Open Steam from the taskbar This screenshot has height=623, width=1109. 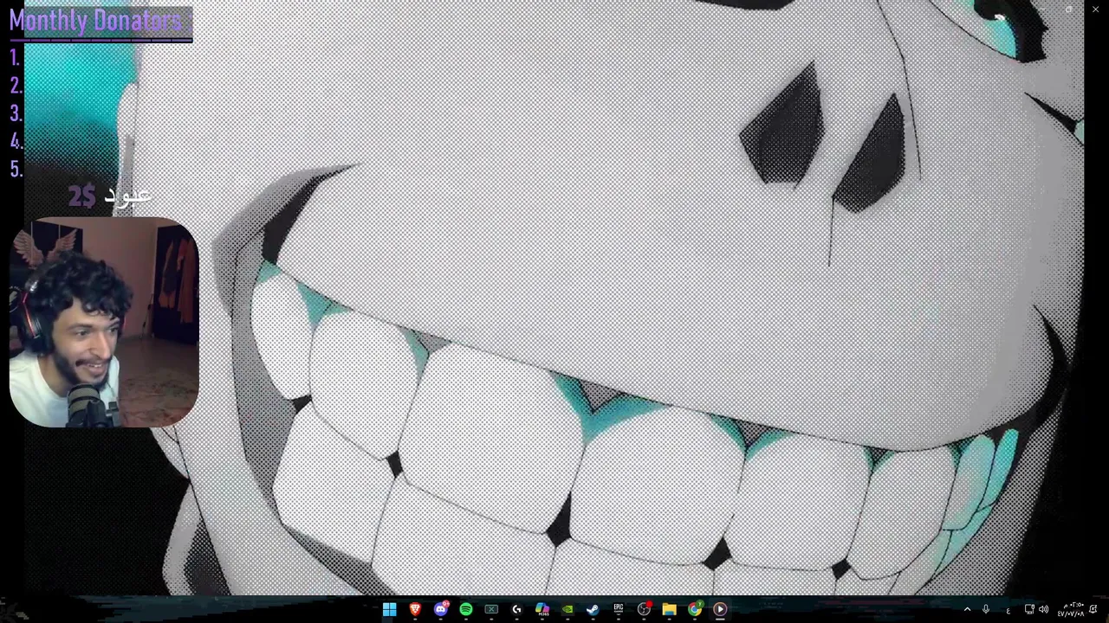(x=593, y=609)
